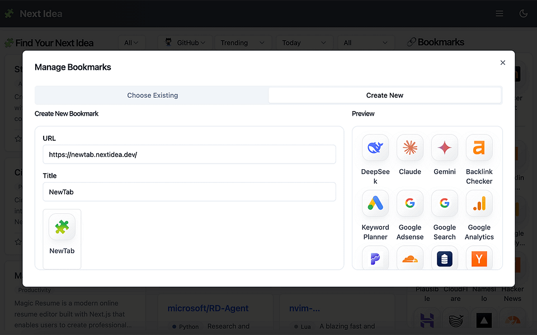Click the DeepSeek whale icon in preview

[375, 147]
